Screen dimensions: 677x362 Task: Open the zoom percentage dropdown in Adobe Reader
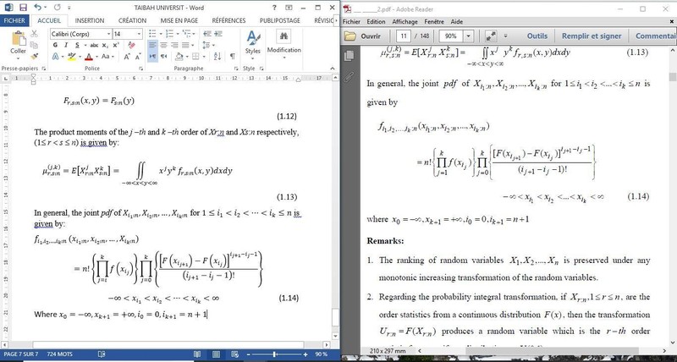coord(469,36)
